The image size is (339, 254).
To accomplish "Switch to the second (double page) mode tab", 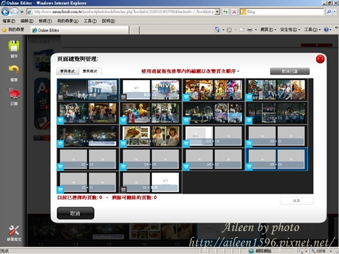I will click(90, 71).
